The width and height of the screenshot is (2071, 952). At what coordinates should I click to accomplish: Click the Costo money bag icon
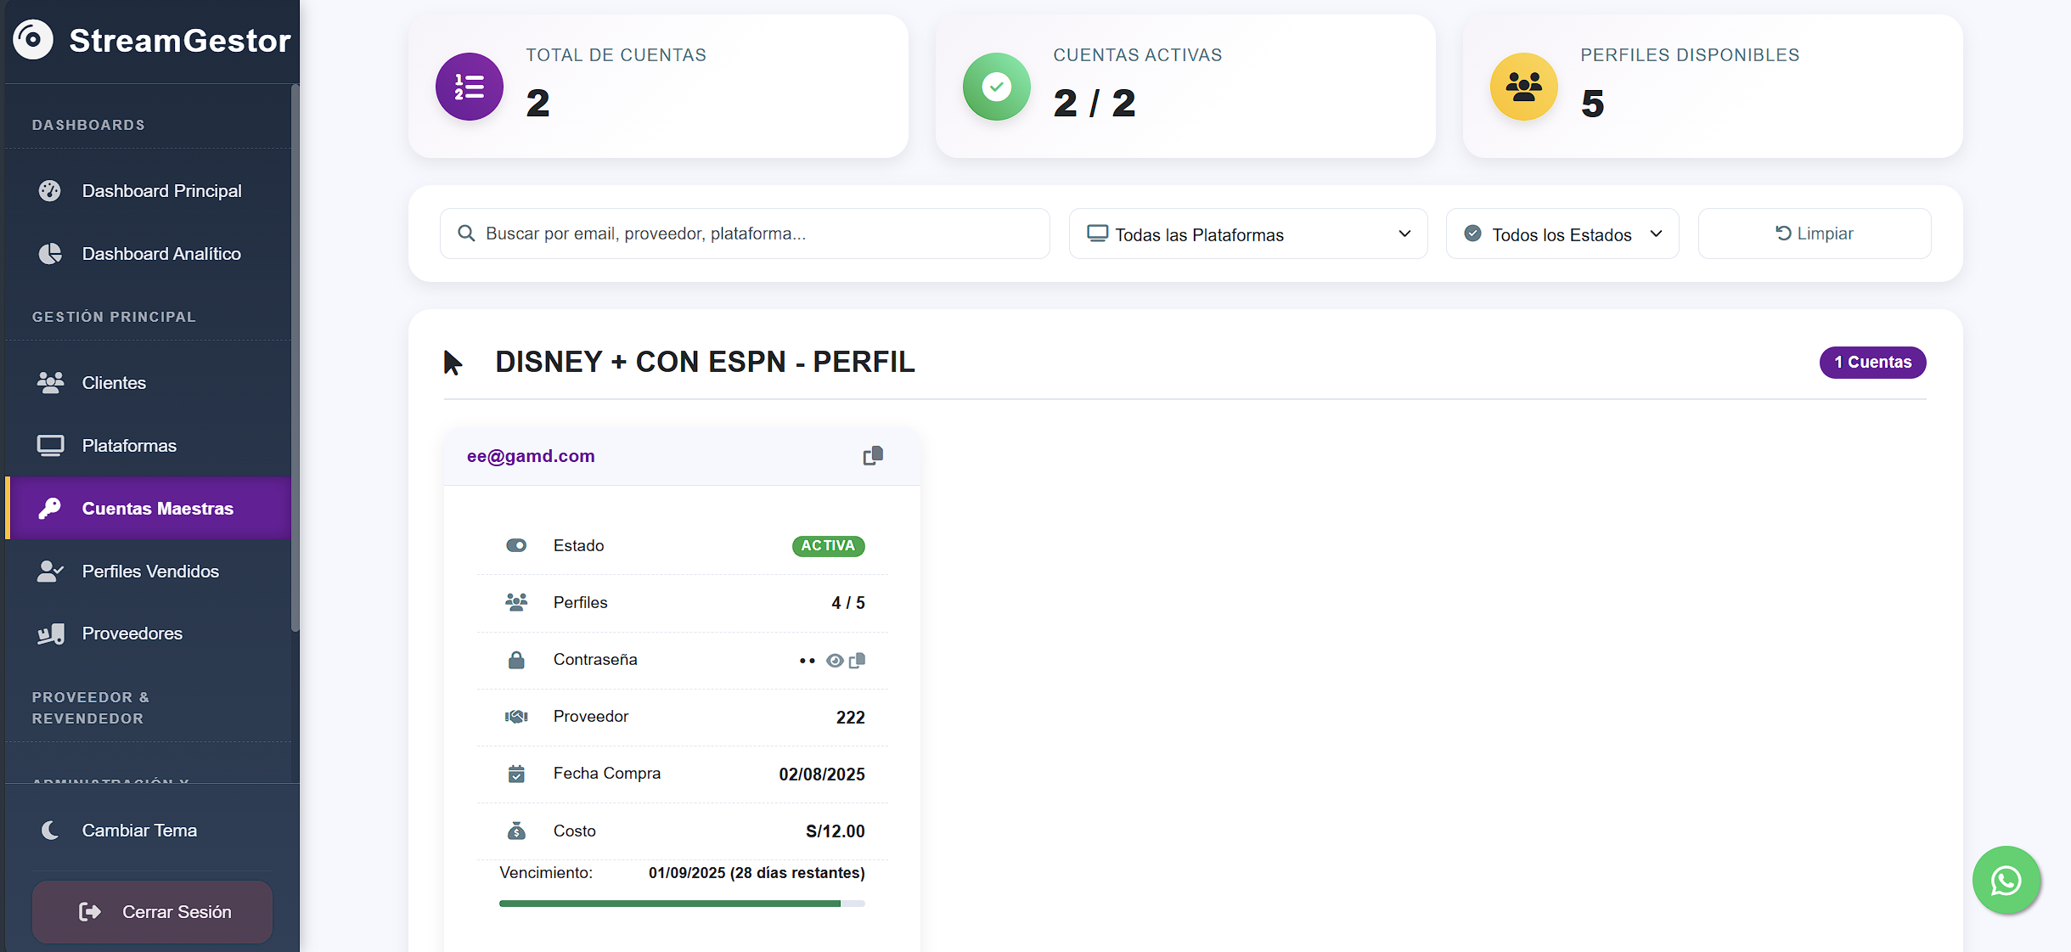(x=516, y=831)
